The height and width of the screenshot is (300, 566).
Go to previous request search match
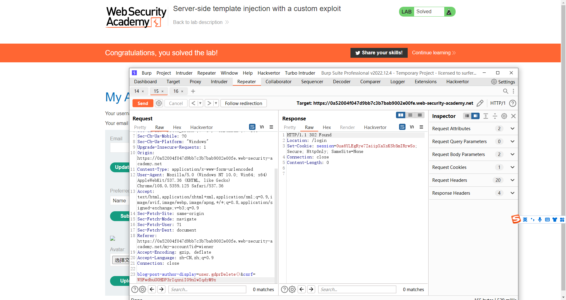[x=152, y=289]
